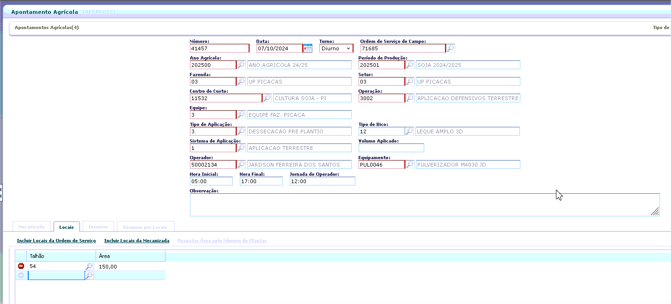The width and height of the screenshot is (671, 304).
Task: Click the Talhão cell with 54
Action: pyautogui.click(x=56, y=266)
